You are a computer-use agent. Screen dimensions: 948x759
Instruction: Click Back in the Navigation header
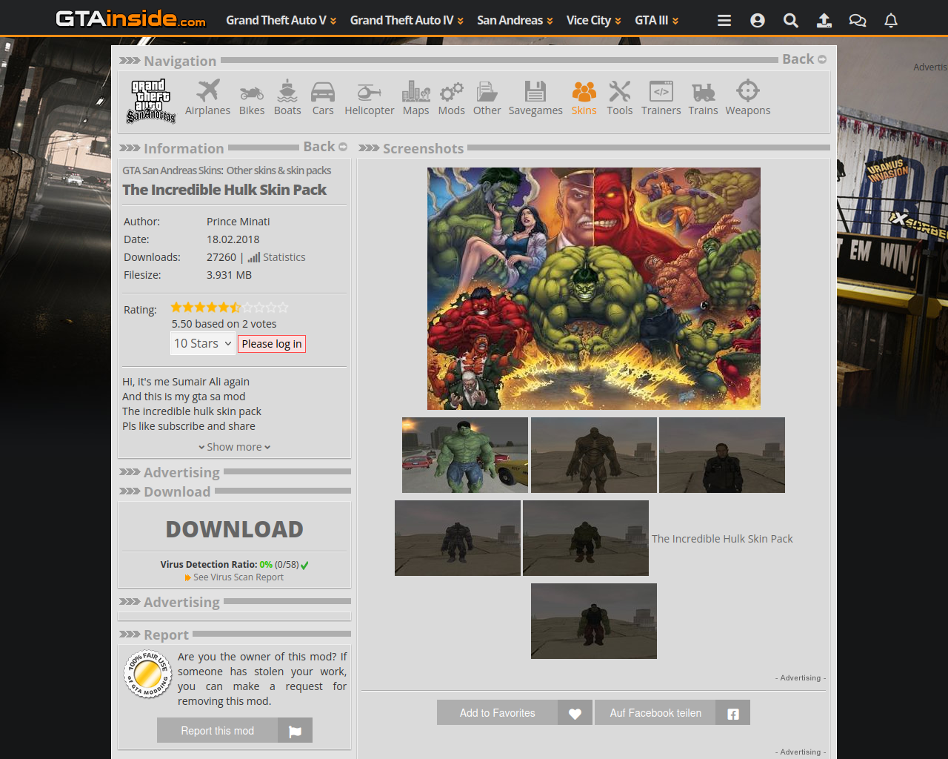point(804,59)
